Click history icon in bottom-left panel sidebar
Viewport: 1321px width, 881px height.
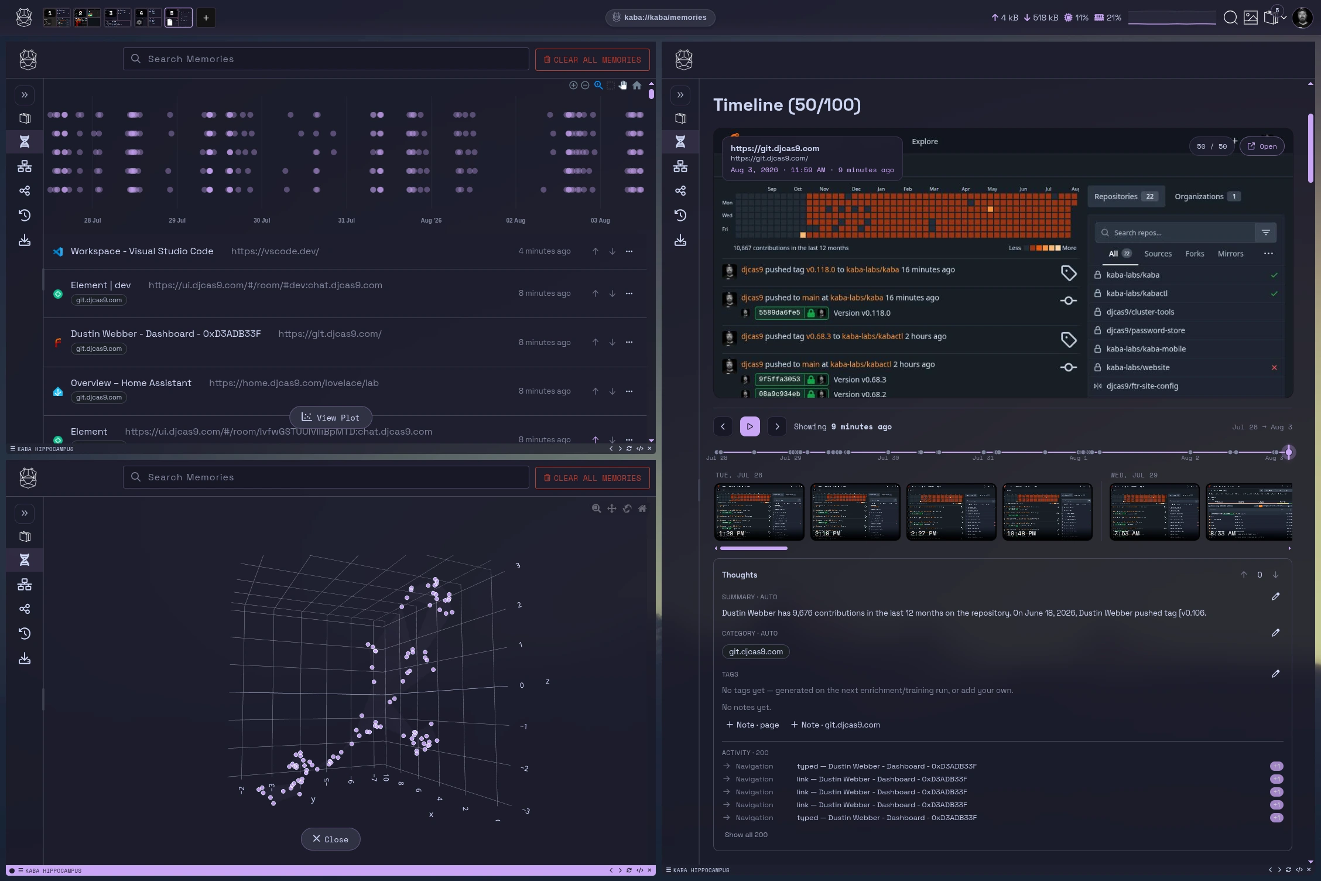point(25,633)
